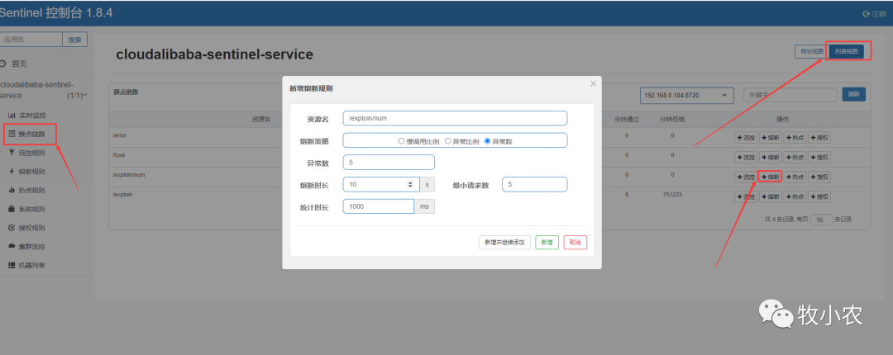Add 授权 rule for /exptoin row
Image resolution: width=893 pixels, height=355 pixels.
click(x=819, y=196)
